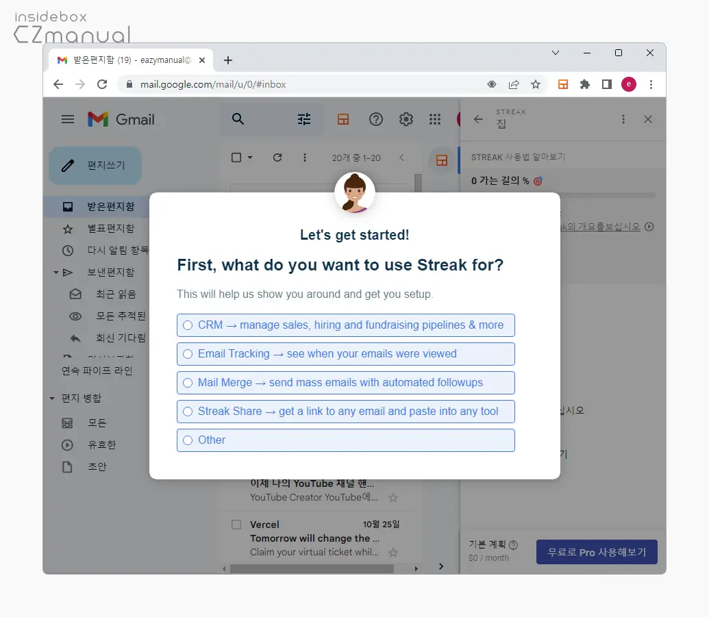709x617 pixels.
Task: Click Streak extension icon in Chrome toolbar
Action: tap(563, 84)
